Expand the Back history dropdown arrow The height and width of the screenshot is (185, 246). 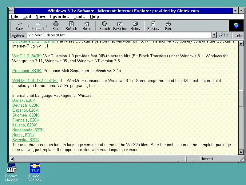(x=28, y=26)
